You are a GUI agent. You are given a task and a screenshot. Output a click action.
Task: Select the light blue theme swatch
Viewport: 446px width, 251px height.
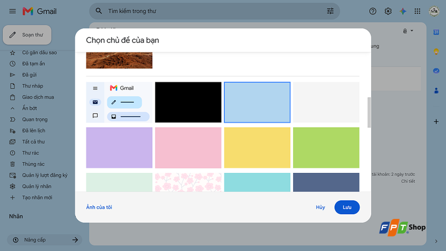coord(257,103)
